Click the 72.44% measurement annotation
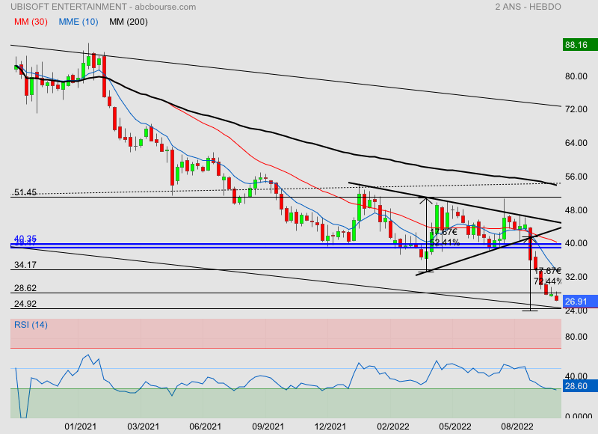598x434 pixels. (547, 281)
